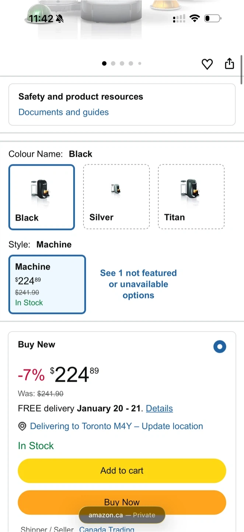Tap the share icon
This screenshot has width=244, height=532.
click(x=229, y=64)
